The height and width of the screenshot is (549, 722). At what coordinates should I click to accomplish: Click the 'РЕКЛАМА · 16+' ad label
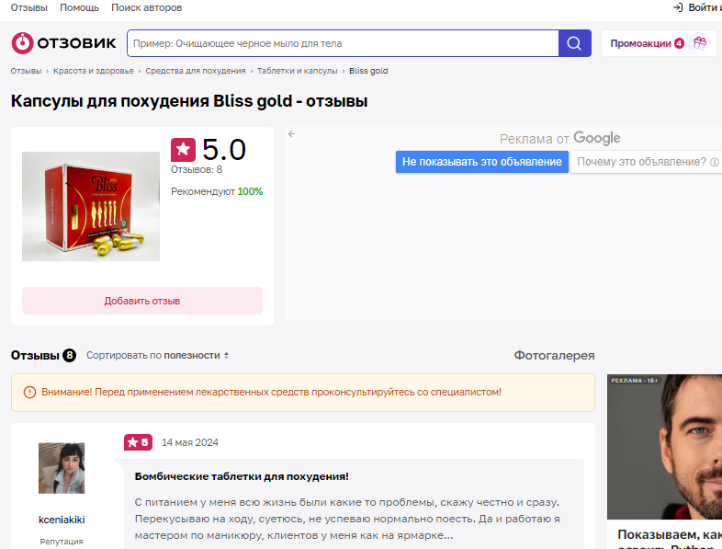click(x=635, y=381)
